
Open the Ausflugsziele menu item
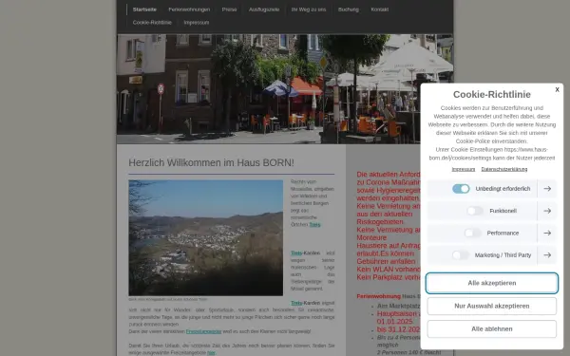click(x=264, y=9)
